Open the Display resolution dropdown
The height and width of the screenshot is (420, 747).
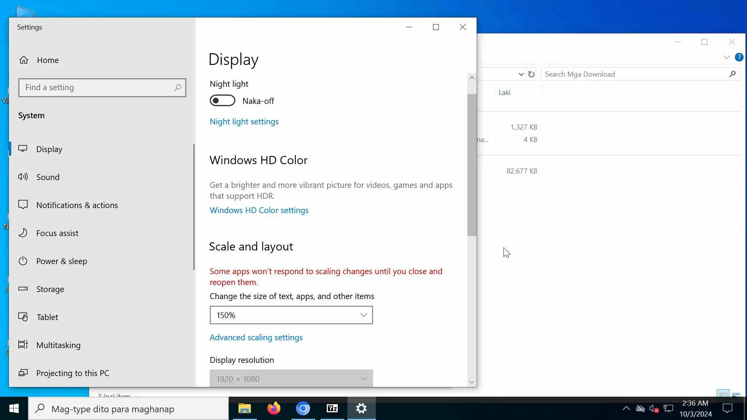(x=291, y=379)
